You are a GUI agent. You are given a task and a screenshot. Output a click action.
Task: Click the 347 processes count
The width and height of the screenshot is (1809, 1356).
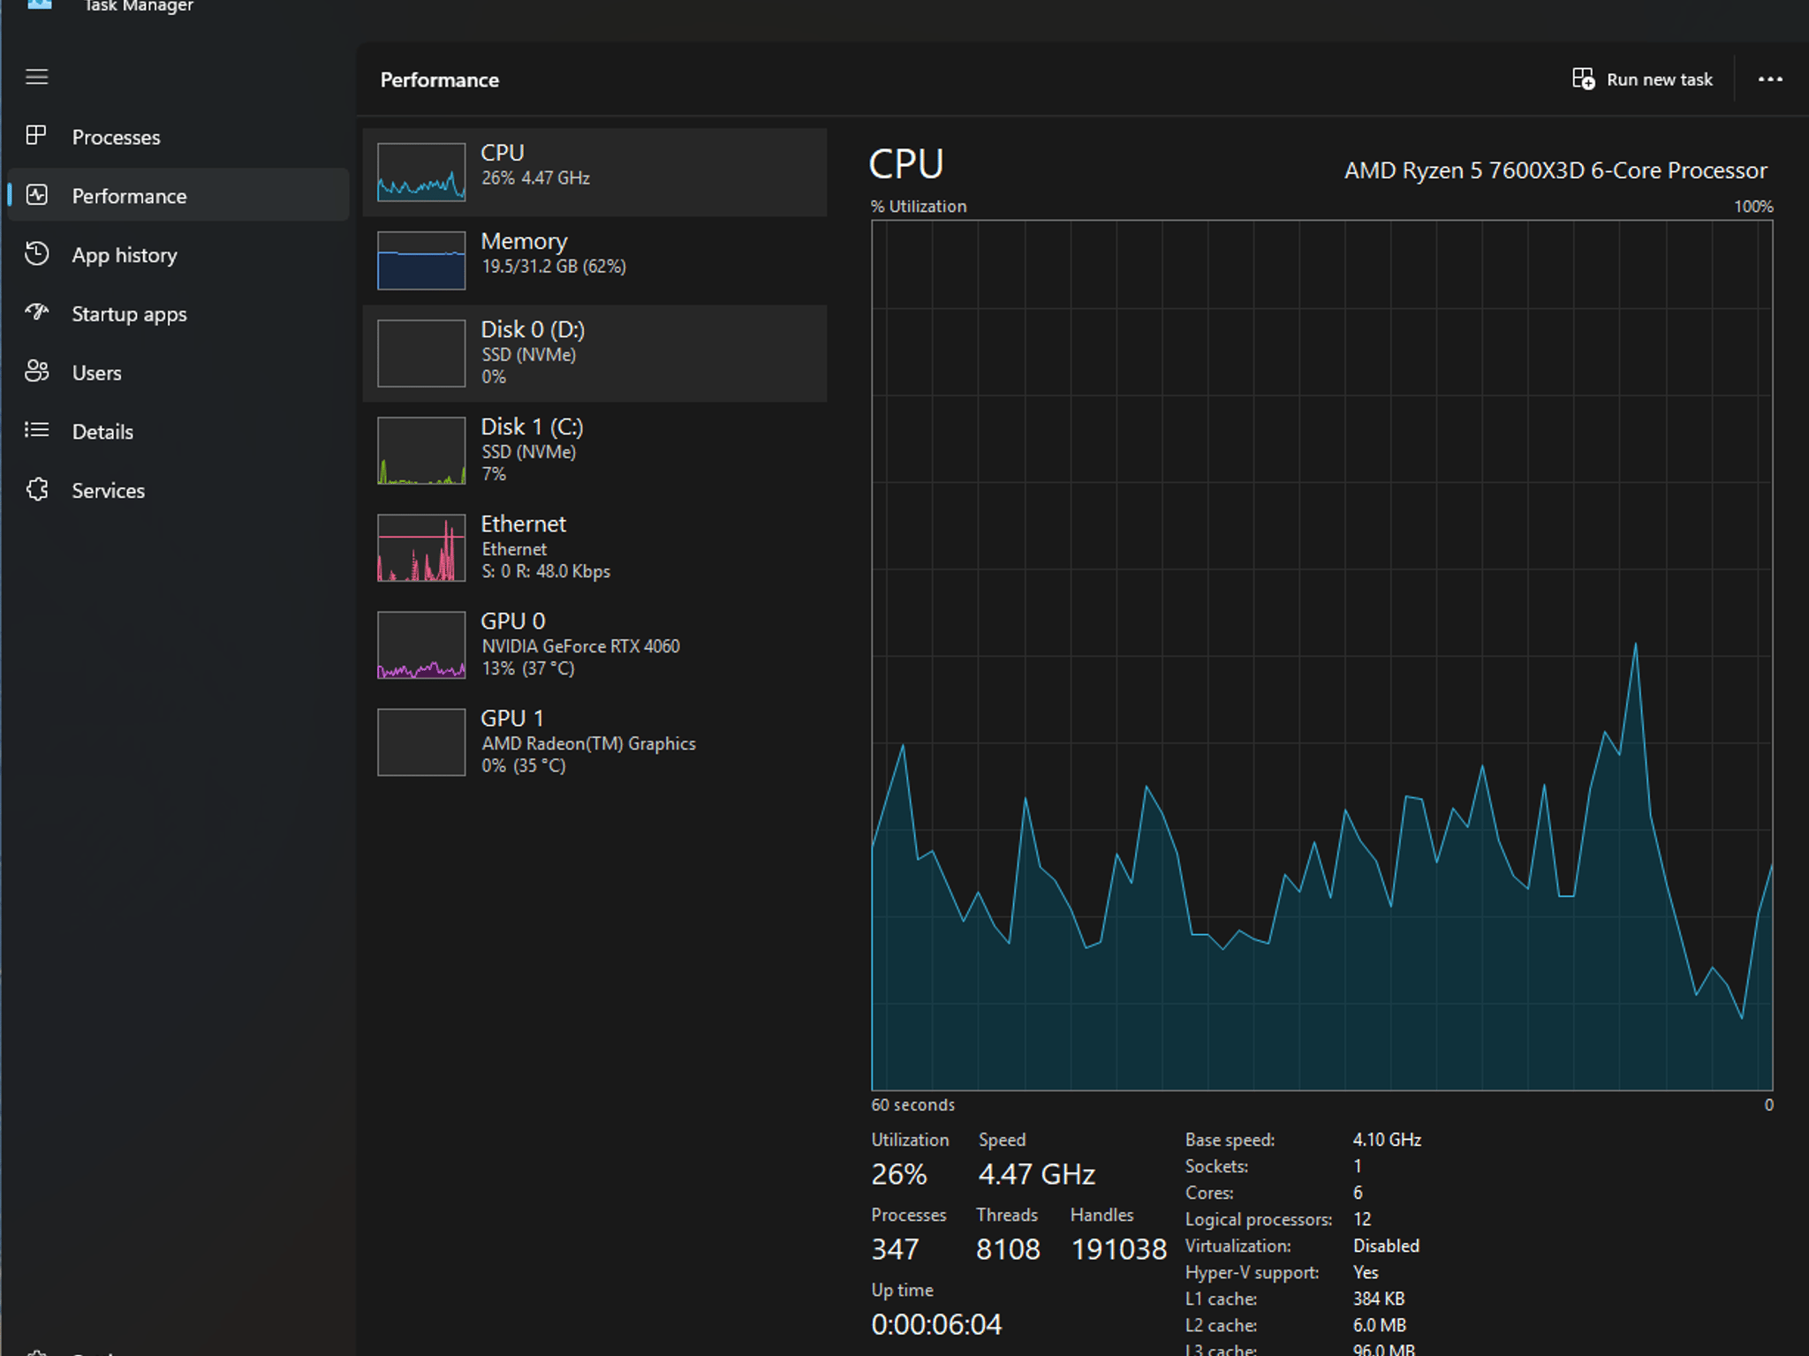(895, 1249)
